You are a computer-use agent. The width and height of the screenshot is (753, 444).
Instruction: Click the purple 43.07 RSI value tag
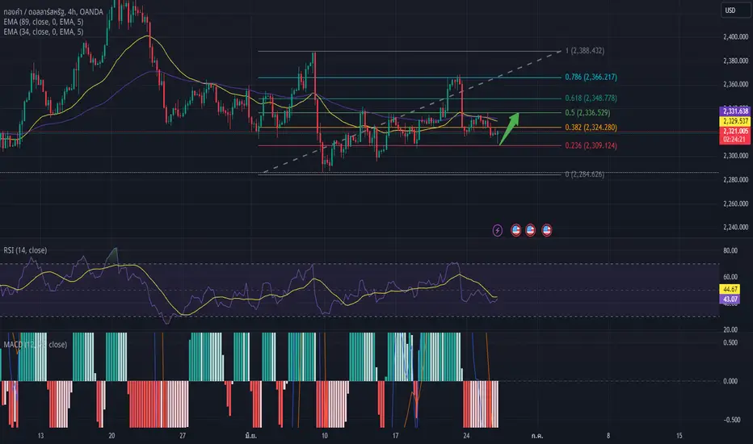[x=730, y=299]
